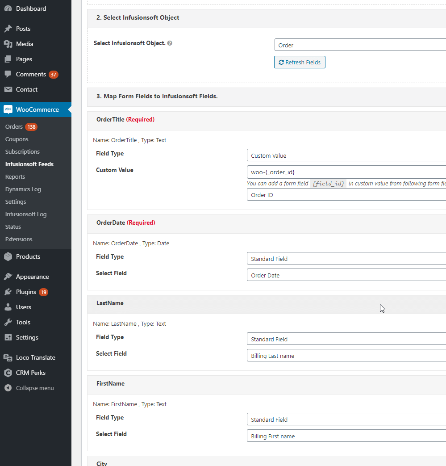
Task: Click the CRM Perks icon
Action: [x=8, y=373]
